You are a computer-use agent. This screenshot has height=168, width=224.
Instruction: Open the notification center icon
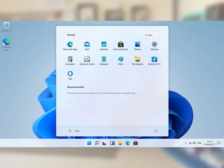click(x=219, y=143)
